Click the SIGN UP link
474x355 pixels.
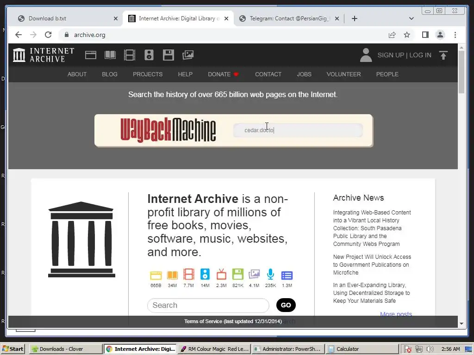click(391, 55)
